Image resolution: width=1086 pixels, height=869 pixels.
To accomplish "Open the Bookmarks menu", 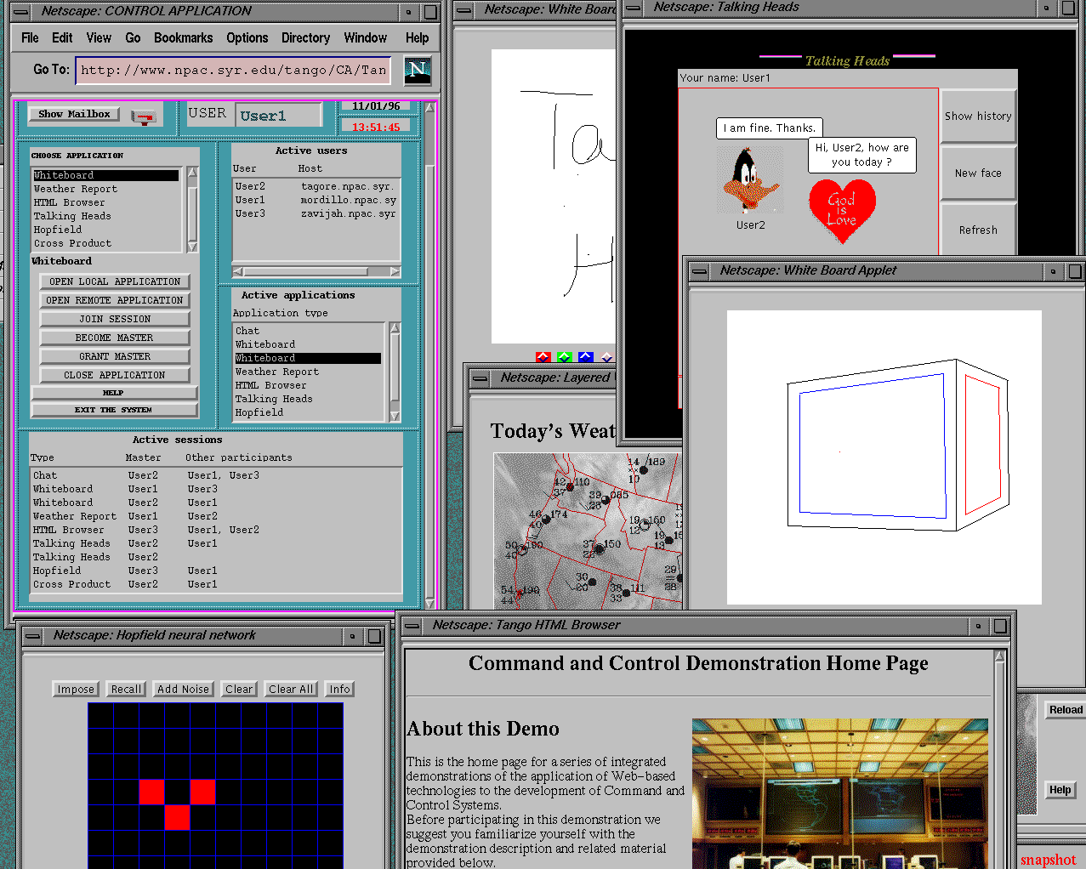I will pos(183,38).
